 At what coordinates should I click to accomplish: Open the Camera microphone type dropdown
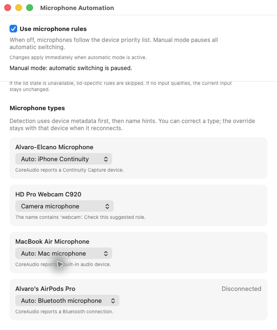[64, 206]
